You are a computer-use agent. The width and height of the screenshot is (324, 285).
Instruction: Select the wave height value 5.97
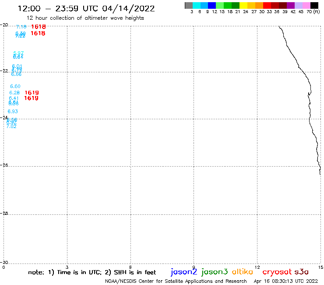[x=18, y=53]
